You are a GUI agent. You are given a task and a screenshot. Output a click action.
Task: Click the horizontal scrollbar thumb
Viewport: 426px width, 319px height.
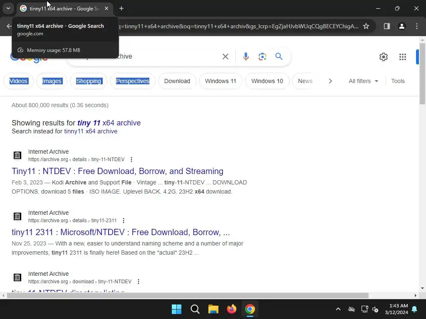pos(188,295)
